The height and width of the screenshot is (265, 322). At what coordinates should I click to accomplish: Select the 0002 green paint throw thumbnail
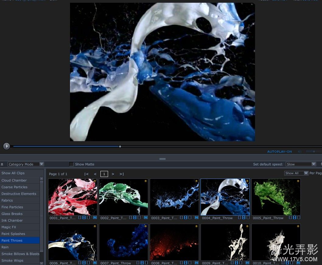pyautogui.click(x=124, y=197)
